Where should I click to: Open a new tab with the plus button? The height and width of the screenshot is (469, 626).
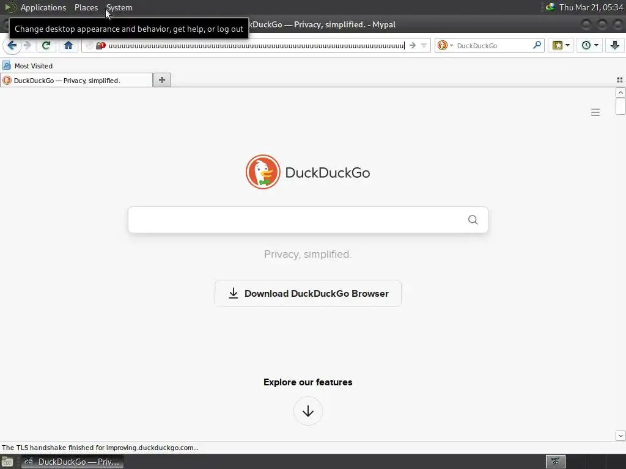(x=161, y=80)
